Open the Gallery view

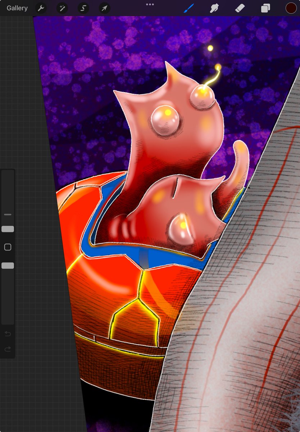17,8
